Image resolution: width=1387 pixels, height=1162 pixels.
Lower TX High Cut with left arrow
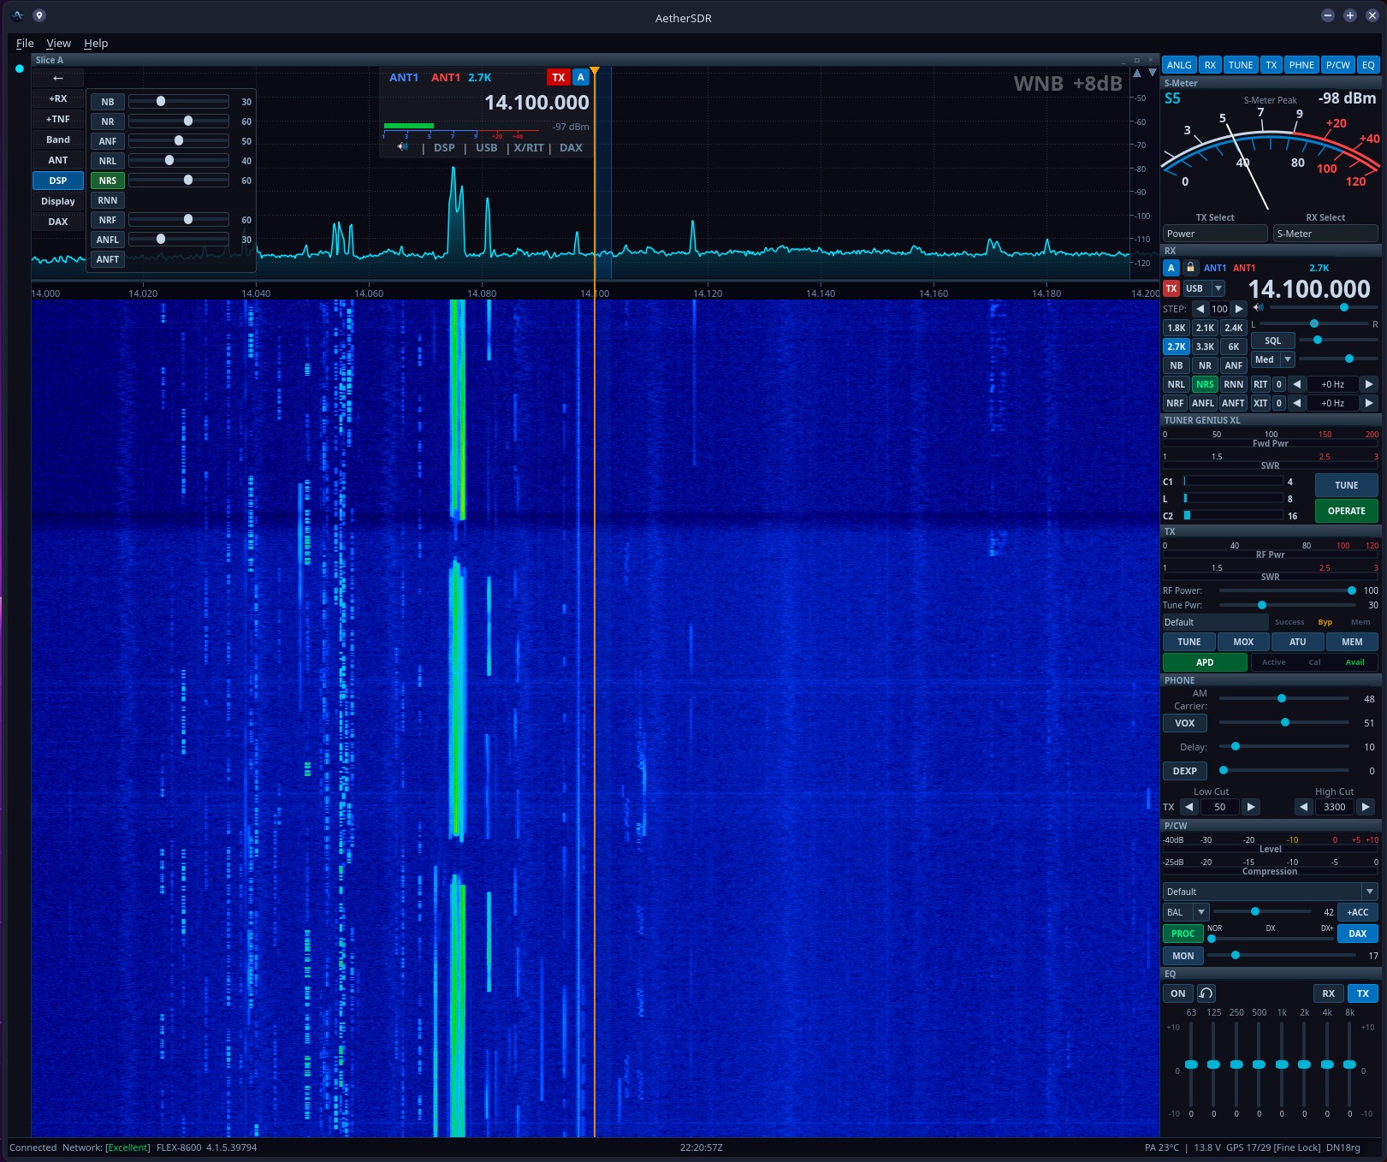1303,807
